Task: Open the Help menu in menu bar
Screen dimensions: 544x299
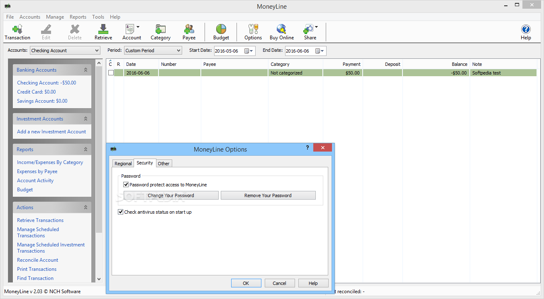Action: 115,17
